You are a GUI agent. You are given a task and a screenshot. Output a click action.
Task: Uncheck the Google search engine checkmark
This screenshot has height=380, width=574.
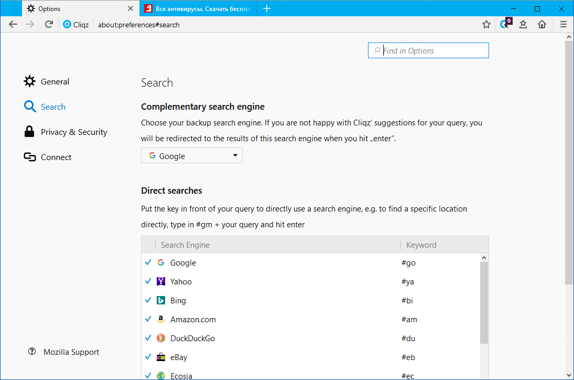point(148,262)
